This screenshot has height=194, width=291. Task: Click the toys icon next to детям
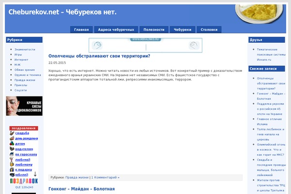tap(12, 144)
